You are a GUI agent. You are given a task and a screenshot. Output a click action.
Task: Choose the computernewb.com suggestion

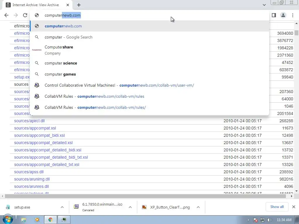click(150, 26)
